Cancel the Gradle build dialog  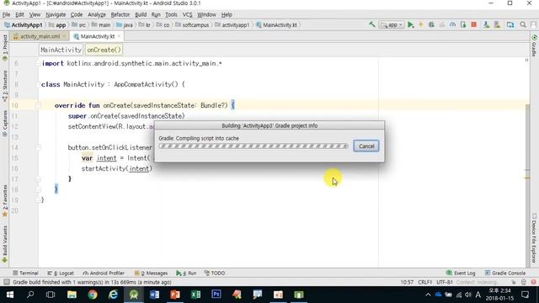click(366, 146)
